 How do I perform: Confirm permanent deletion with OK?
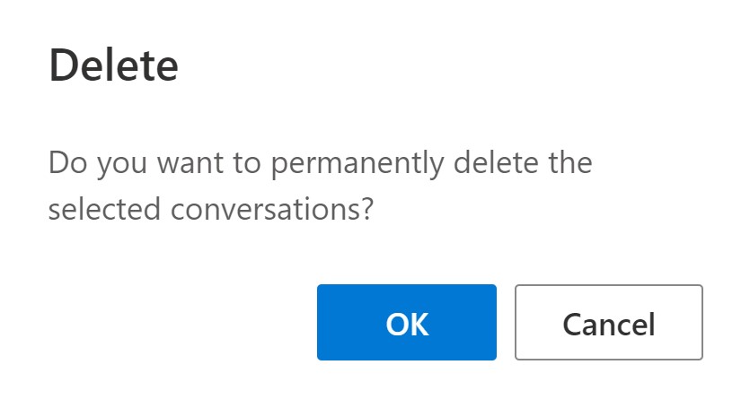click(407, 323)
